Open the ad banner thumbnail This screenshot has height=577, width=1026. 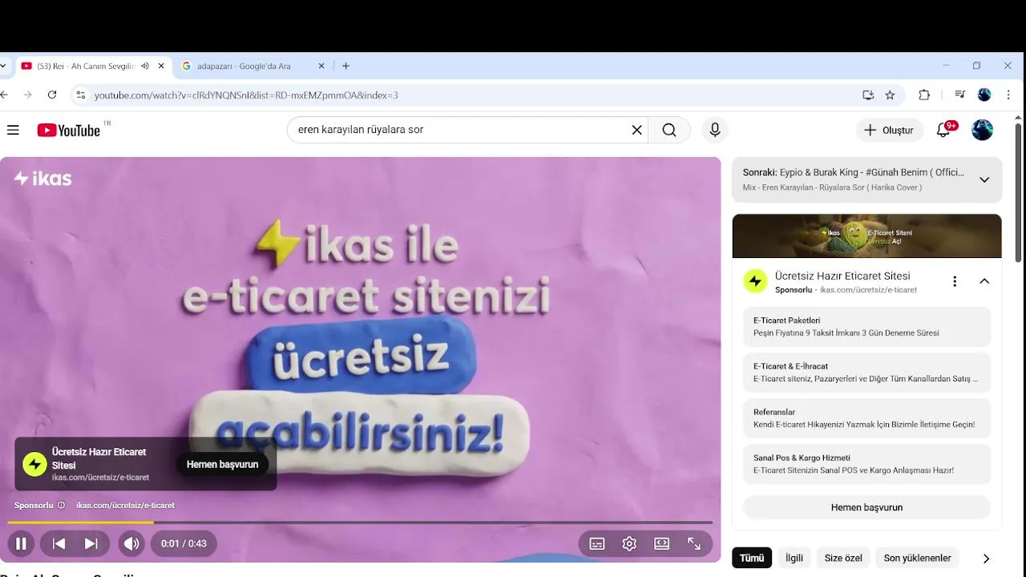[x=866, y=236]
